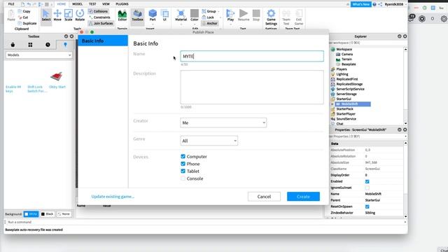Open the Terrain Editor
The width and height of the screenshot is (448, 252).
(x=122, y=15)
